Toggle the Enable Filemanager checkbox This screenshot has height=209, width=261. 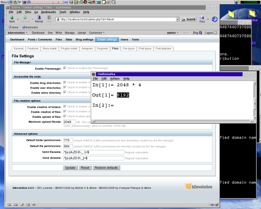[x=65, y=68]
